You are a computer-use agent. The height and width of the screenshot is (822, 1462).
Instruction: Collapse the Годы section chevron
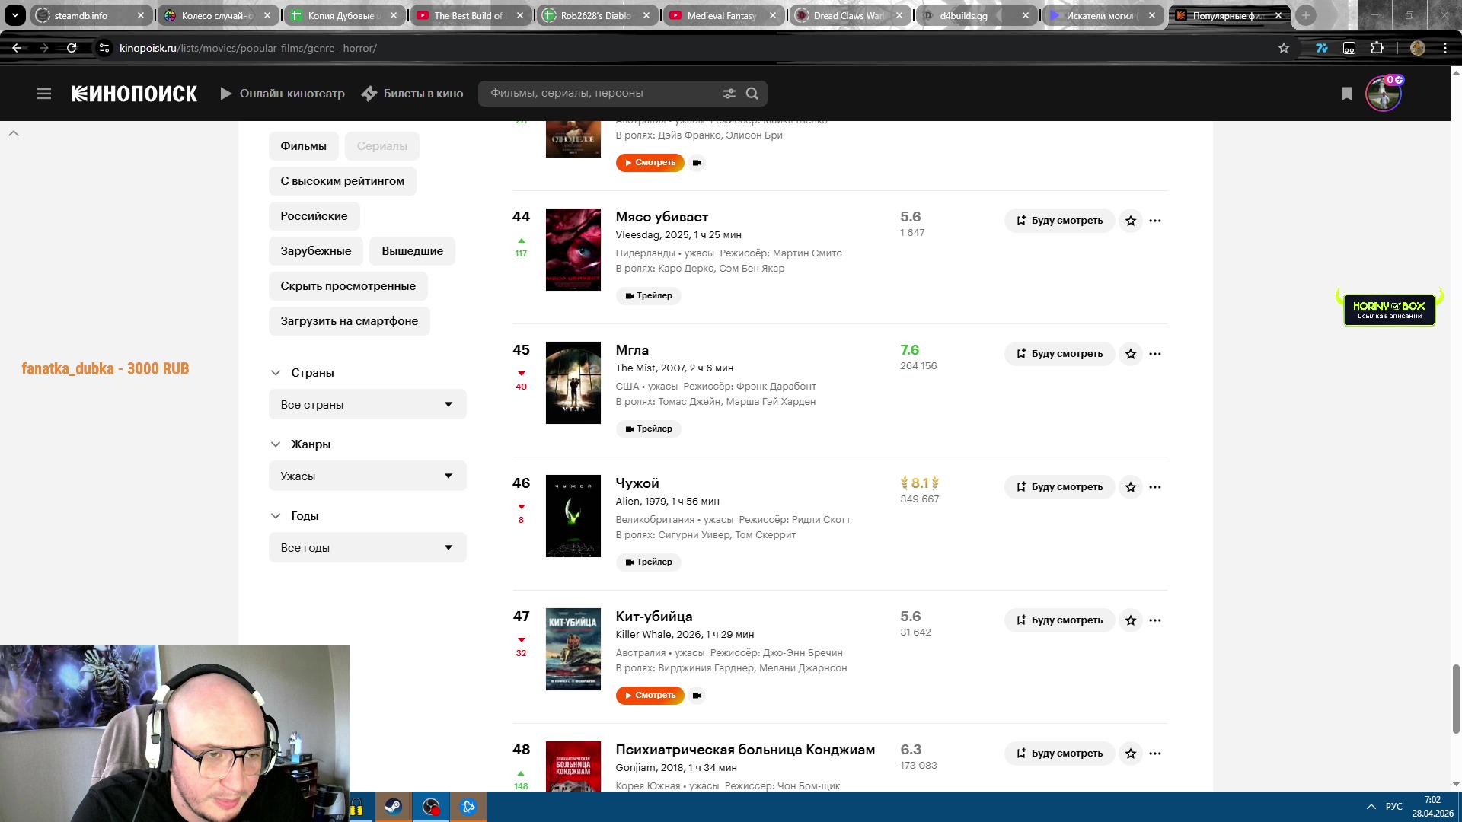pos(276,516)
